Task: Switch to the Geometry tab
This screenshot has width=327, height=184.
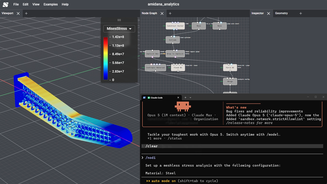Action: point(281,13)
